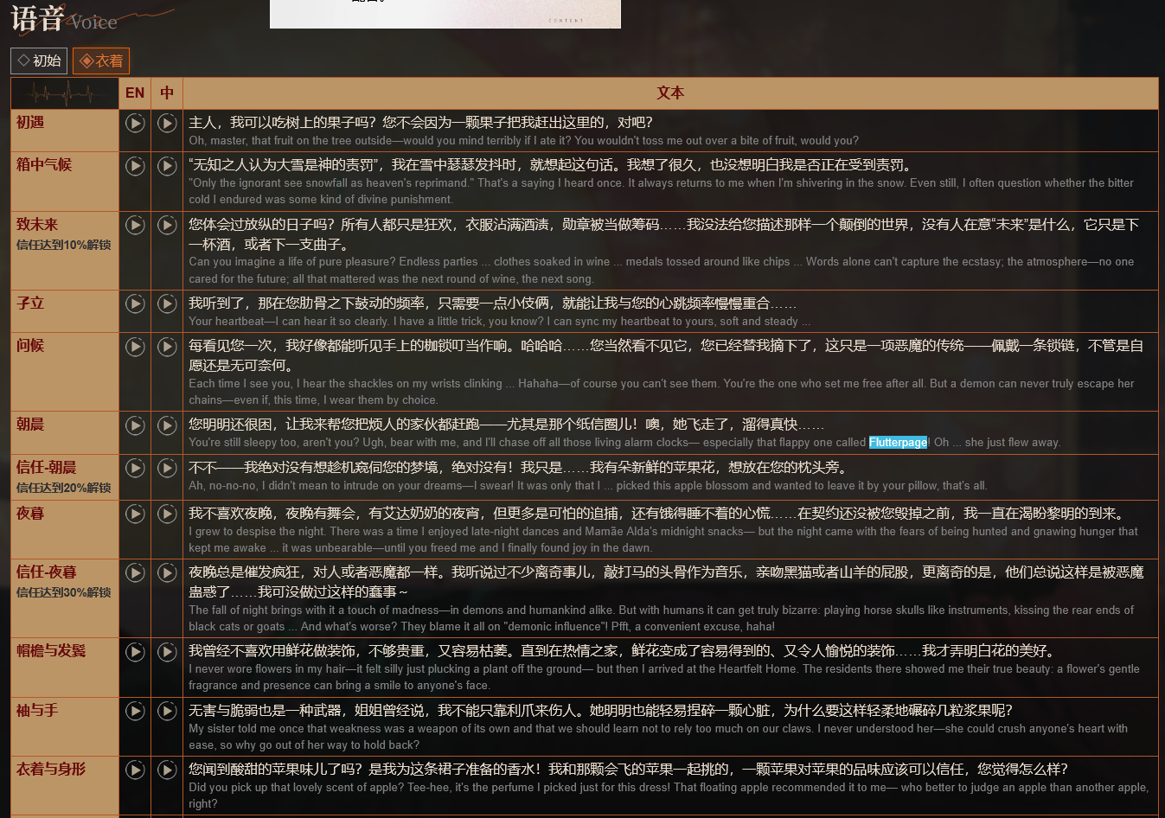Play Chinese audio for 信任-朝晨 row

tap(167, 467)
